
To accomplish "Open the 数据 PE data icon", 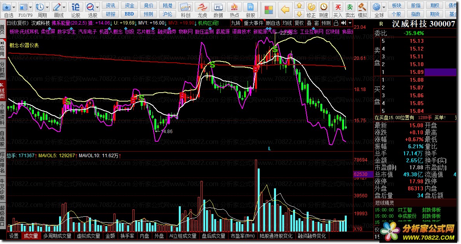I will tap(218, 7).
